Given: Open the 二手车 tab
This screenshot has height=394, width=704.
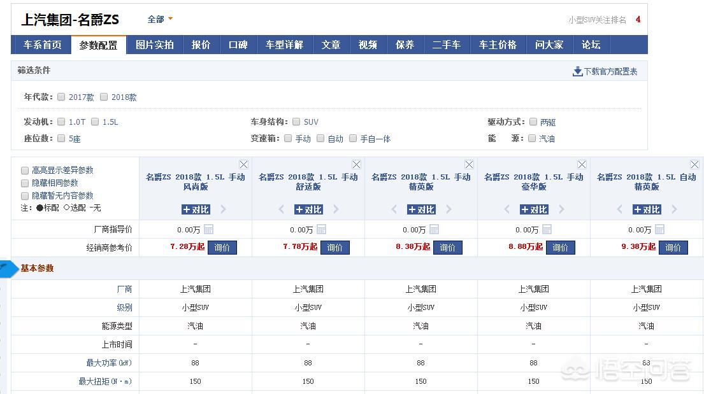Looking at the screenshot, I should tap(446, 45).
